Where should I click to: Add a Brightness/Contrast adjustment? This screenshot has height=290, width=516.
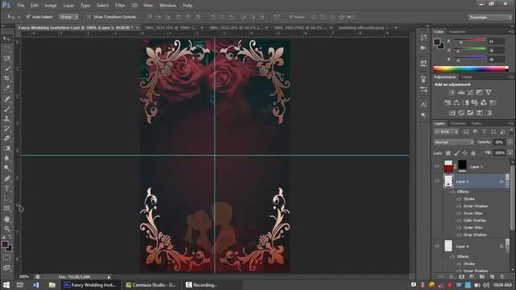click(452, 93)
